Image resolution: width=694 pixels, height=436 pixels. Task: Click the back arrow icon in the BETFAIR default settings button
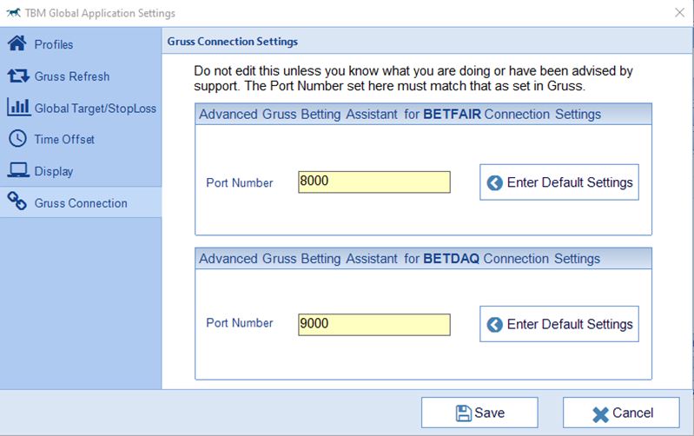(x=494, y=182)
